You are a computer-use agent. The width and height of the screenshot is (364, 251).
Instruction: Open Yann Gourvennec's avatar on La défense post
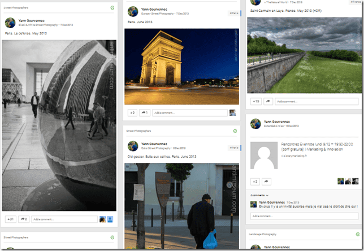(10, 23)
